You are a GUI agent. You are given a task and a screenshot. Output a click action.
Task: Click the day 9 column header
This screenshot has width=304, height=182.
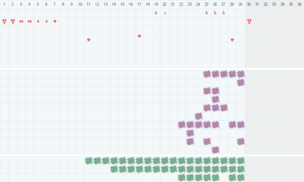[72, 4]
